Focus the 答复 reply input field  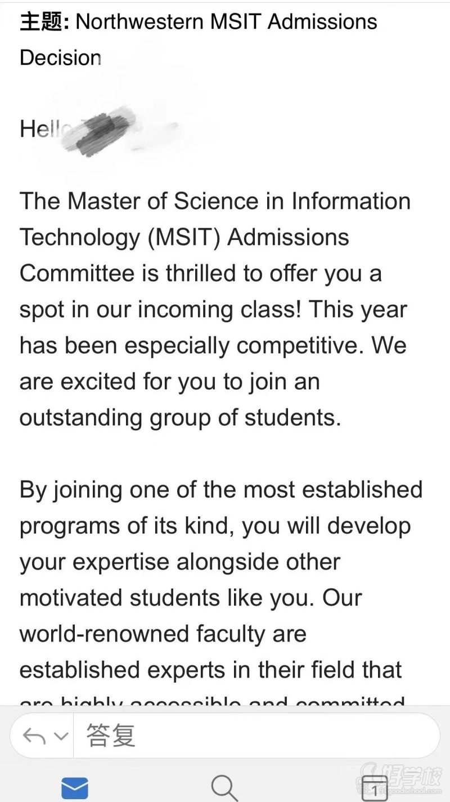coord(253,736)
